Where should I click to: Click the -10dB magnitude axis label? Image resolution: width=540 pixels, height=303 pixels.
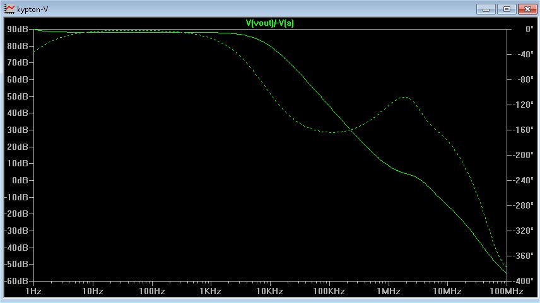tap(16, 197)
